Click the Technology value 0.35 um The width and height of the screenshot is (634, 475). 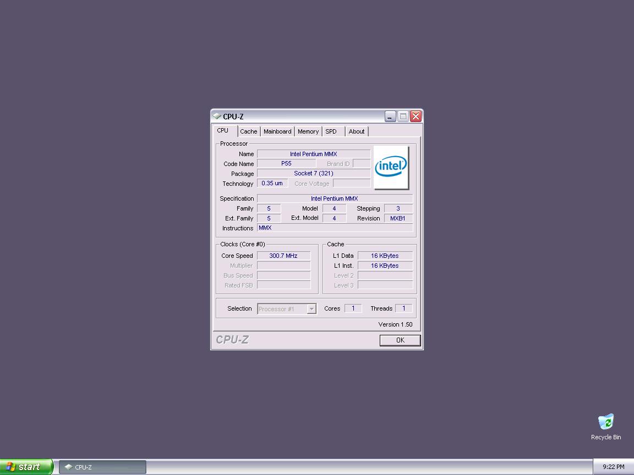272,184
